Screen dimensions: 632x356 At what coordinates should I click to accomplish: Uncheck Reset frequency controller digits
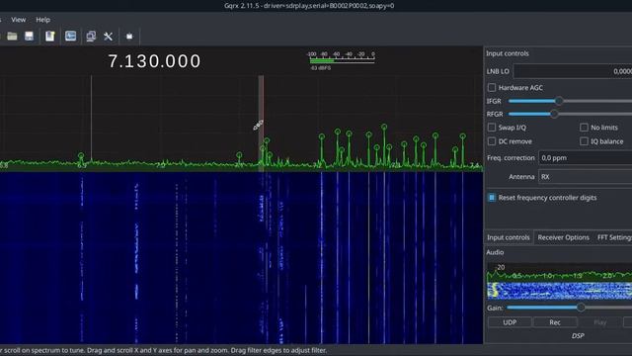click(492, 198)
